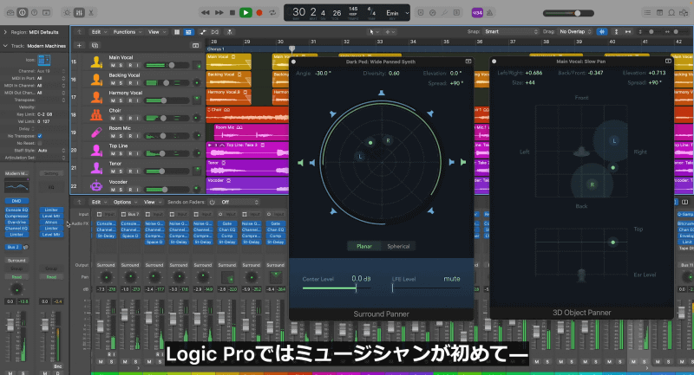Open the Loop Browser icon at top right
This screenshot has width=694, height=375.
[671, 13]
